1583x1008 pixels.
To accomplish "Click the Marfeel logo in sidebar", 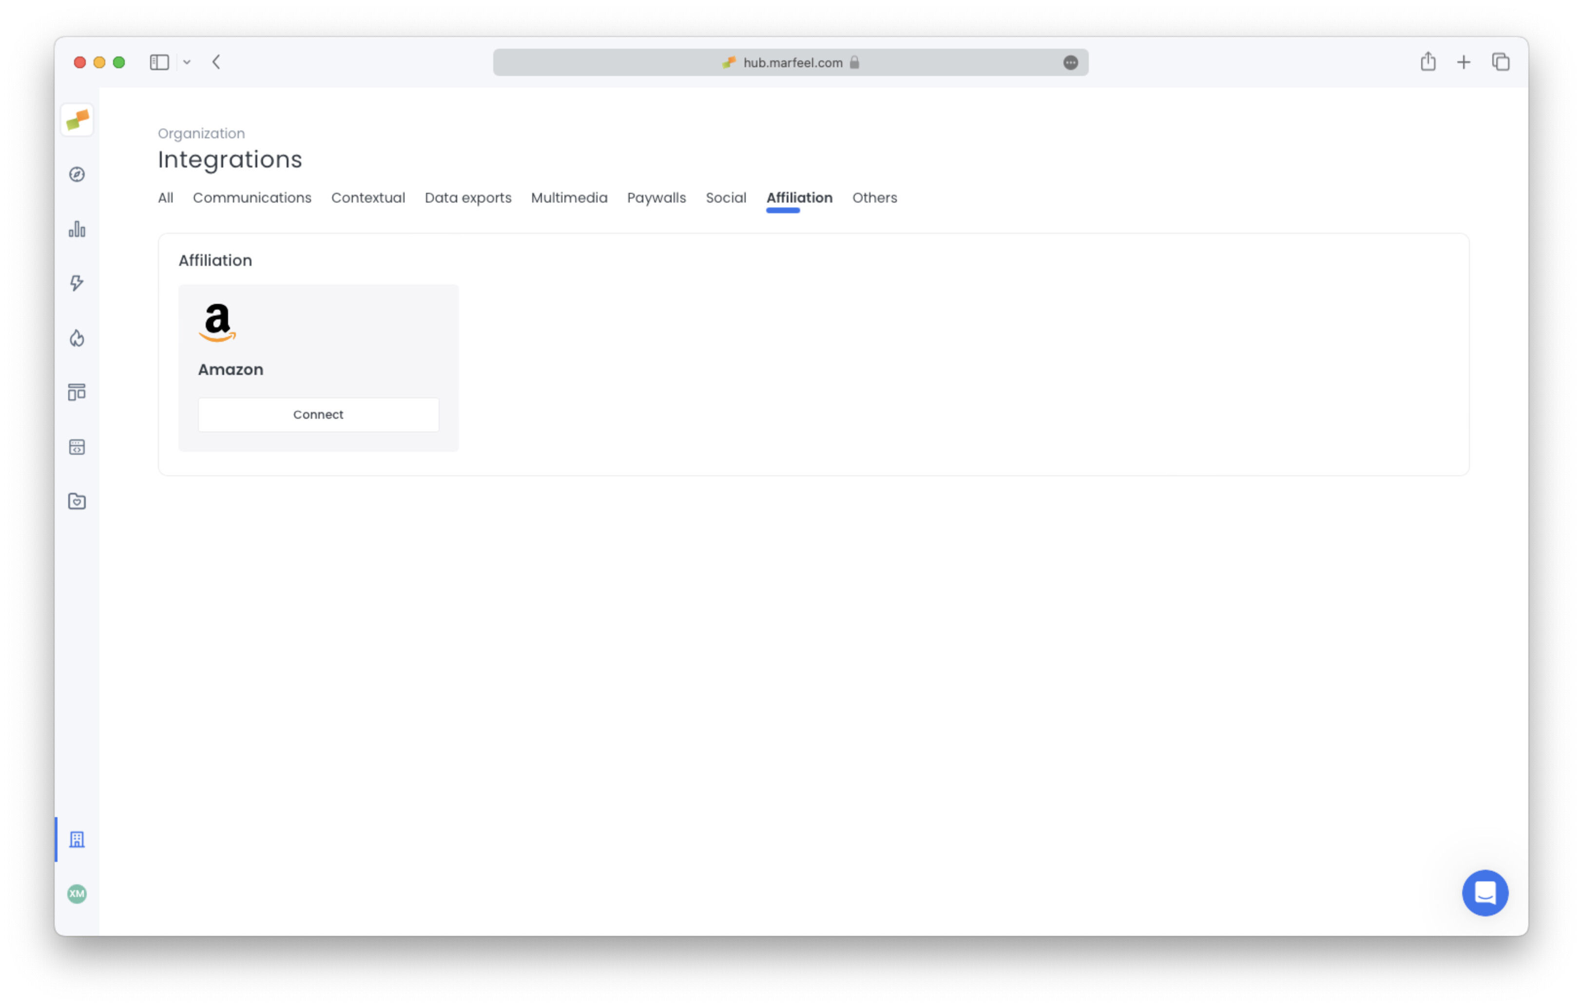I will tap(77, 120).
